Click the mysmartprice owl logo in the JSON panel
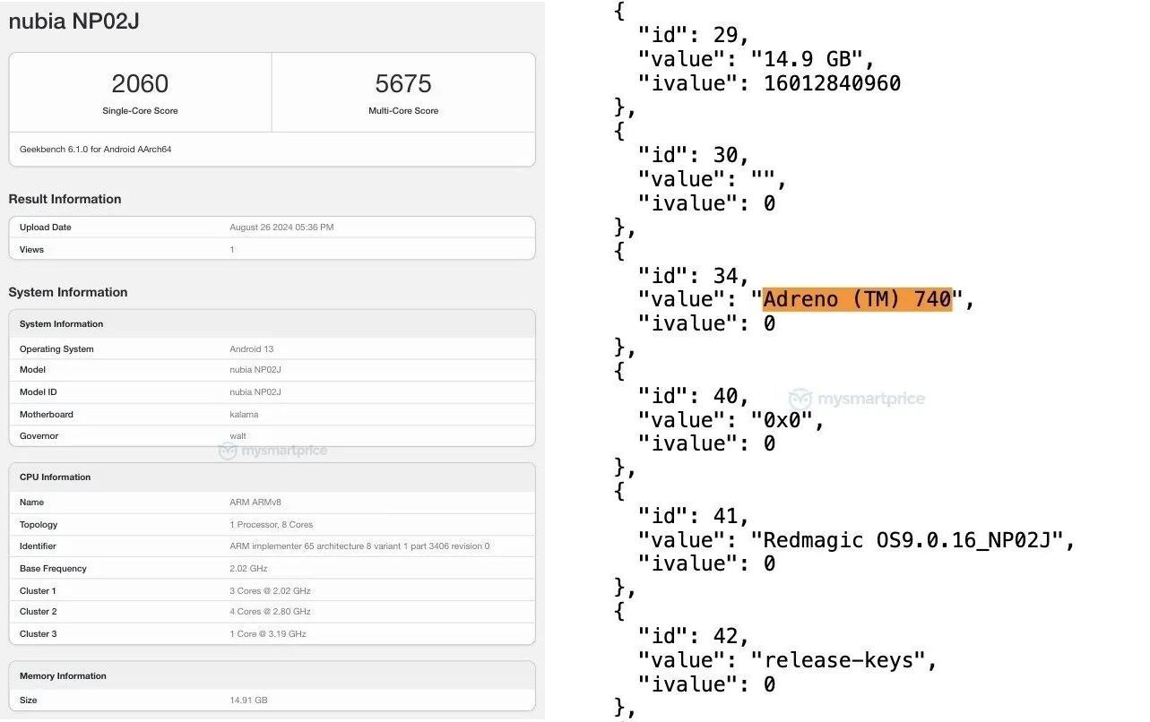The image size is (1150, 722). point(800,399)
